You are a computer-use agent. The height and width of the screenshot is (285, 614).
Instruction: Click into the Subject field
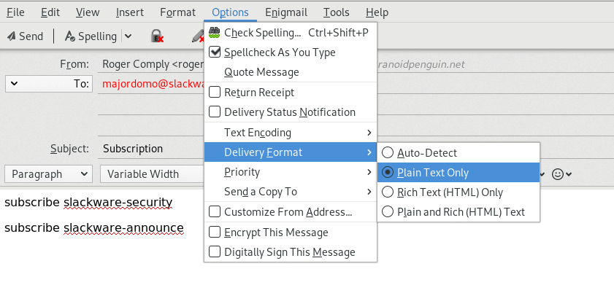click(150, 149)
